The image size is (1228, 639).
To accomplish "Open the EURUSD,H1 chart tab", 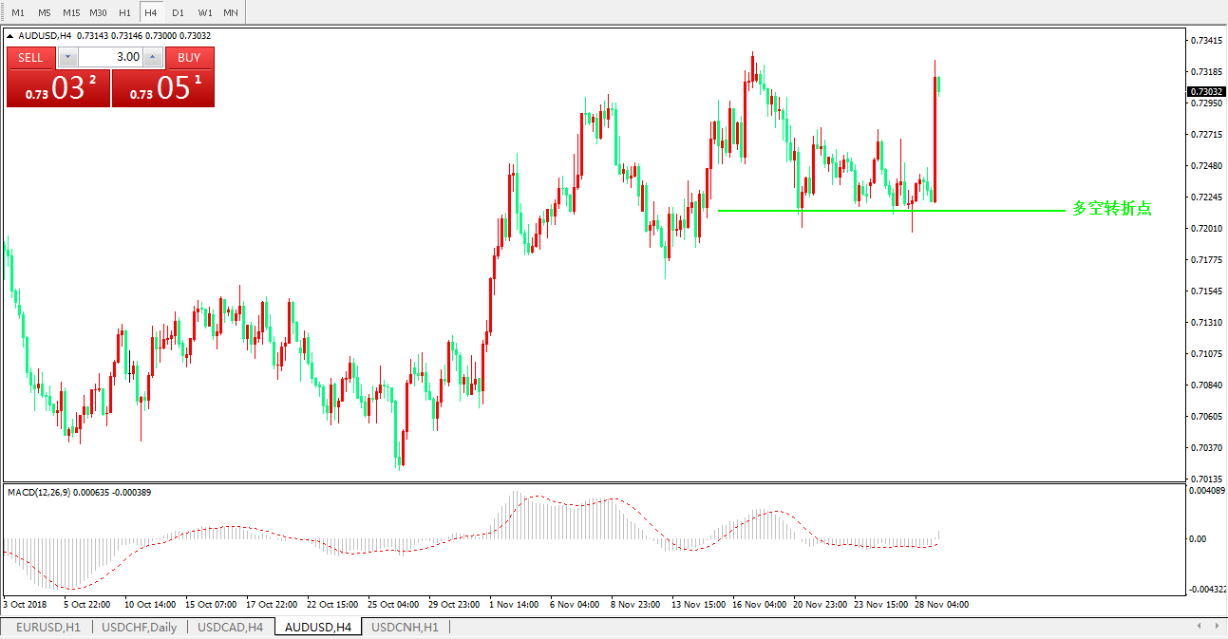I will pos(47,627).
